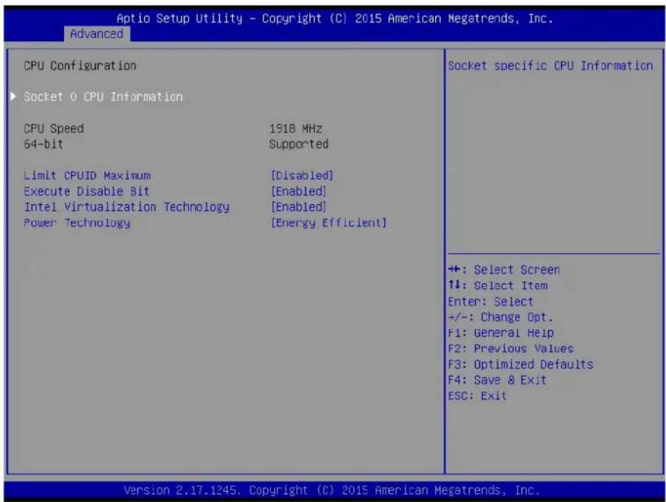Click the F4: Save & Exit hint
This screenshot has width=666, height=502.
point(497,380)
